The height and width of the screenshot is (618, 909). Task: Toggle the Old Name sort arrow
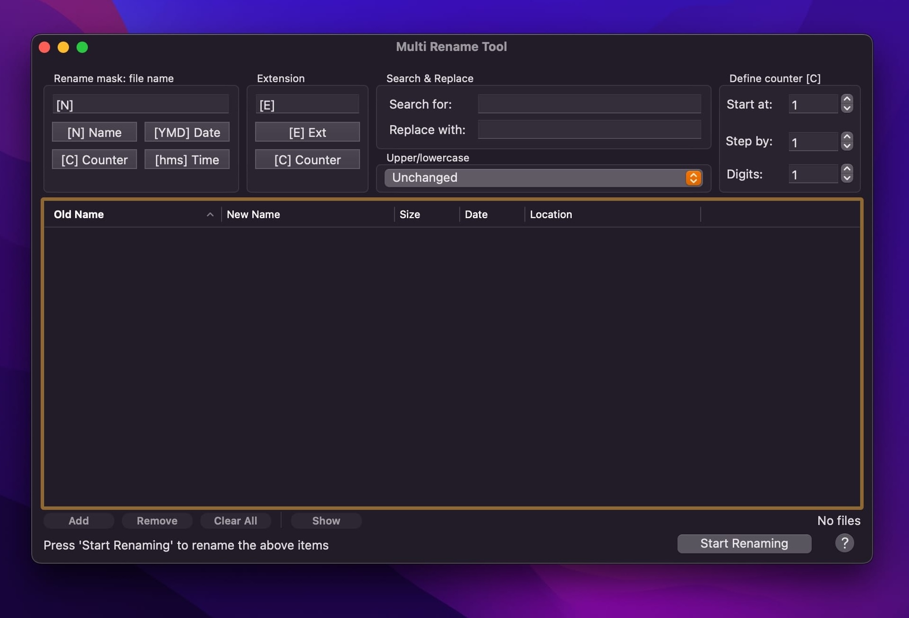(210, 214)
